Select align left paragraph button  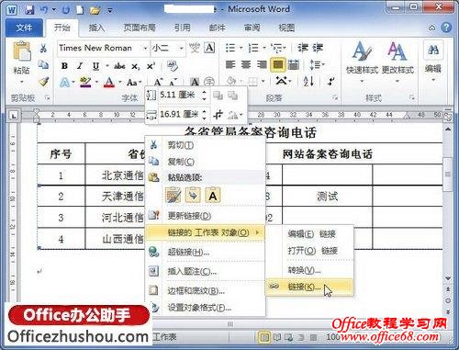(230, 64)
